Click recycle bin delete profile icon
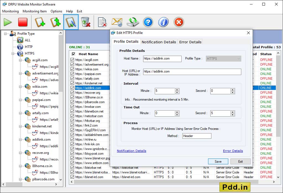This screenshot has height=193, width=283. (x=86, y=22)
